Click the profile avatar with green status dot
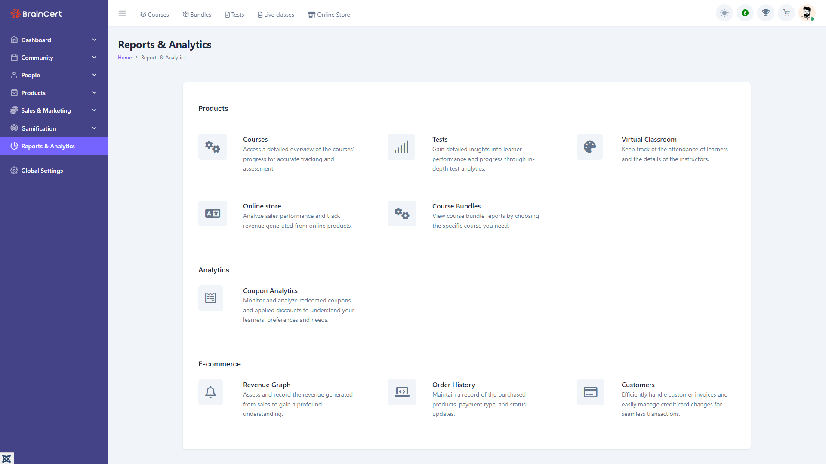Image resolution: width=826 pixels, height=464 pixels. (x=807, y=13)
